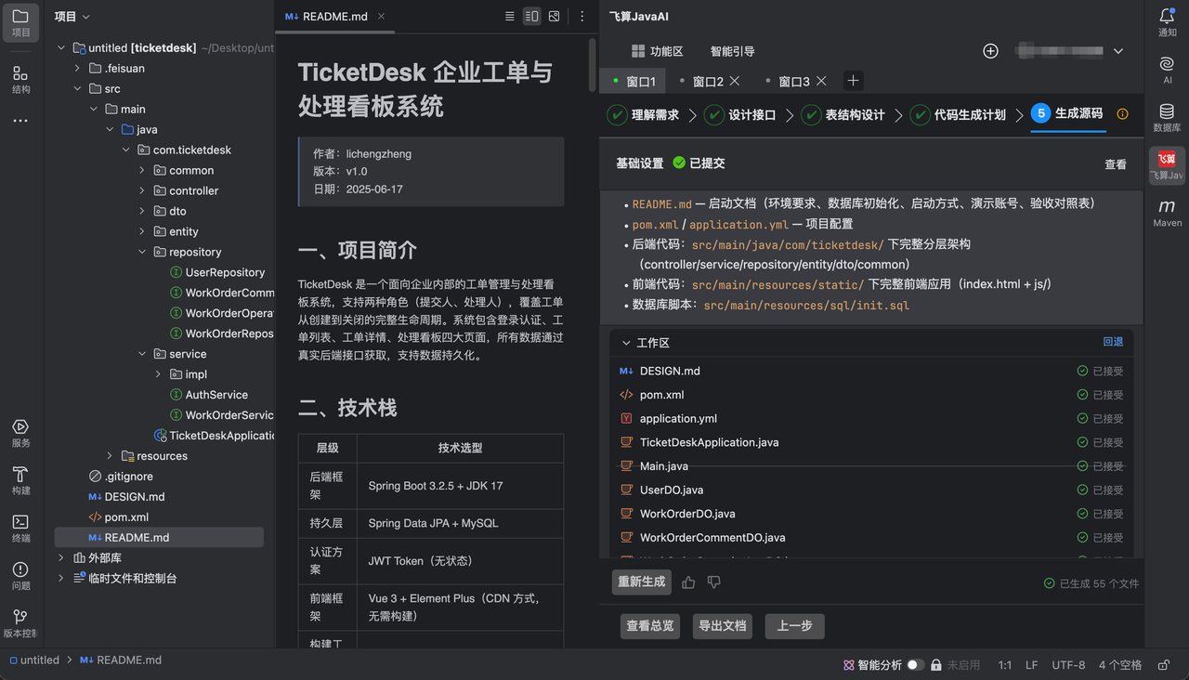Open the AI assistant sidebar icon
The image size is (1189, 680).
[1168, 70]
